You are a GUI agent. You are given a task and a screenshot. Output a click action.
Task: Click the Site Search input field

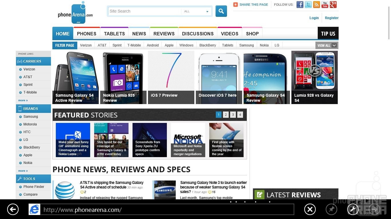pyautogui.click(x=145, y=11)
